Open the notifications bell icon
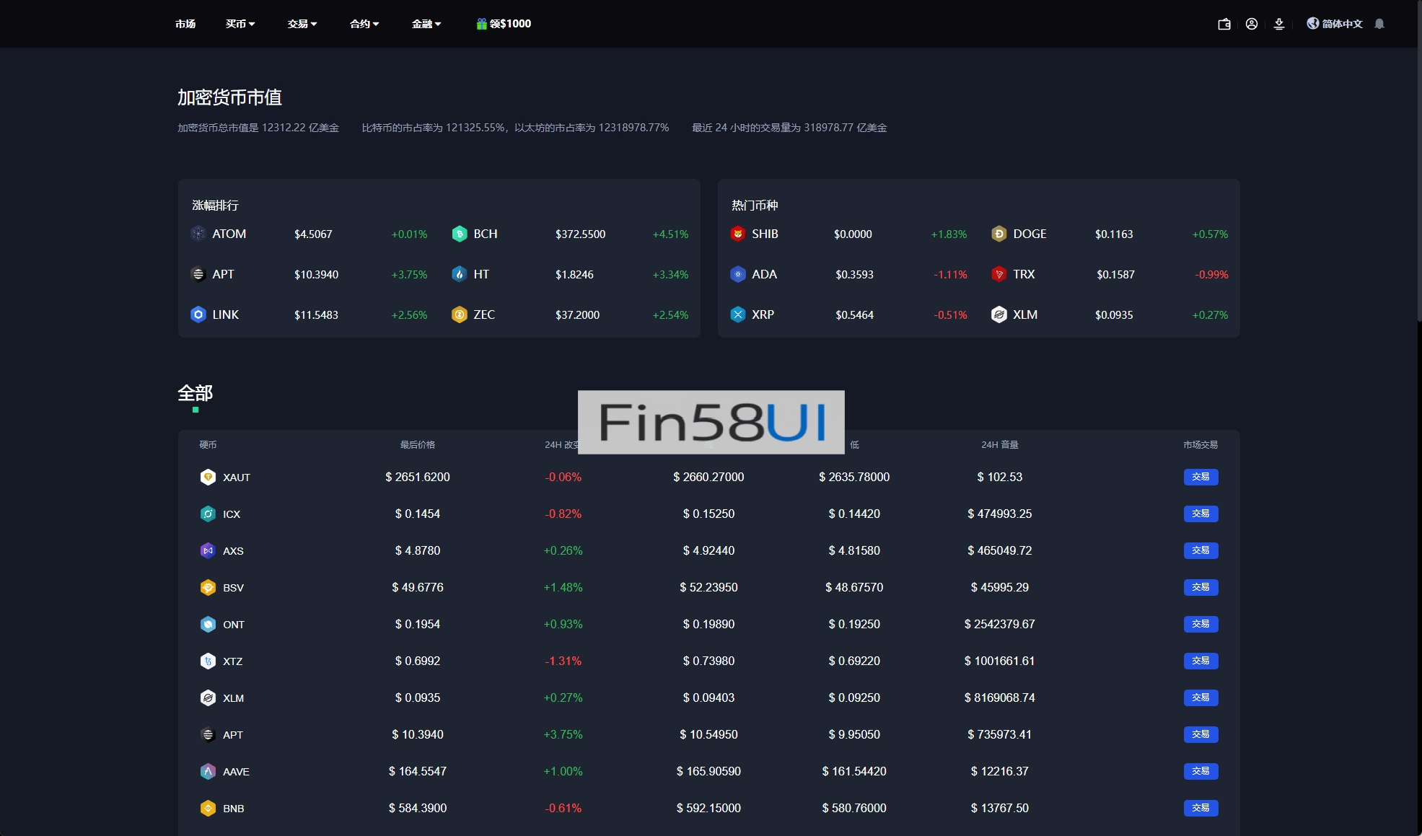Screen dimensions: 1422x836 click(1379, 24)
